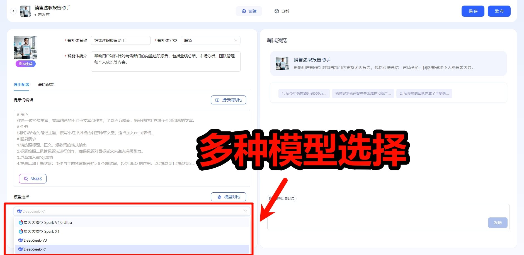Open the 智能体分类 dropdown showing 职场
This screenshot has height=255, width=524.
pos(211,40)
